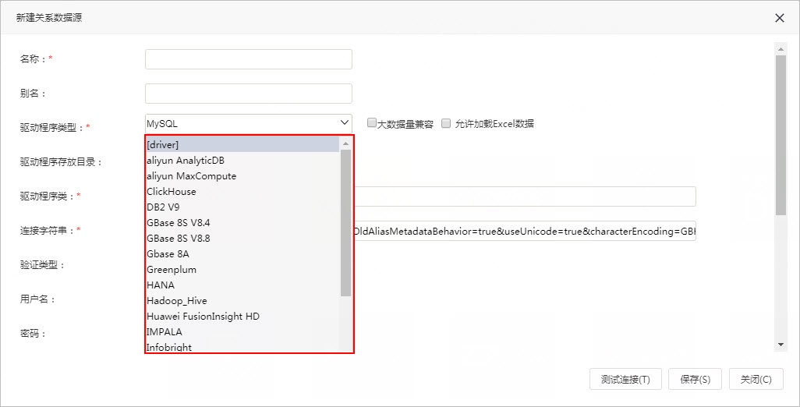Choose aliyun MaxCompute in the list
Image resolution: width=800 pixels, height=407 pixels.
click(x=242, y=176)
